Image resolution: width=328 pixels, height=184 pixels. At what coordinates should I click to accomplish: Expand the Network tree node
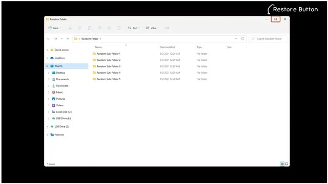[47, 135]
